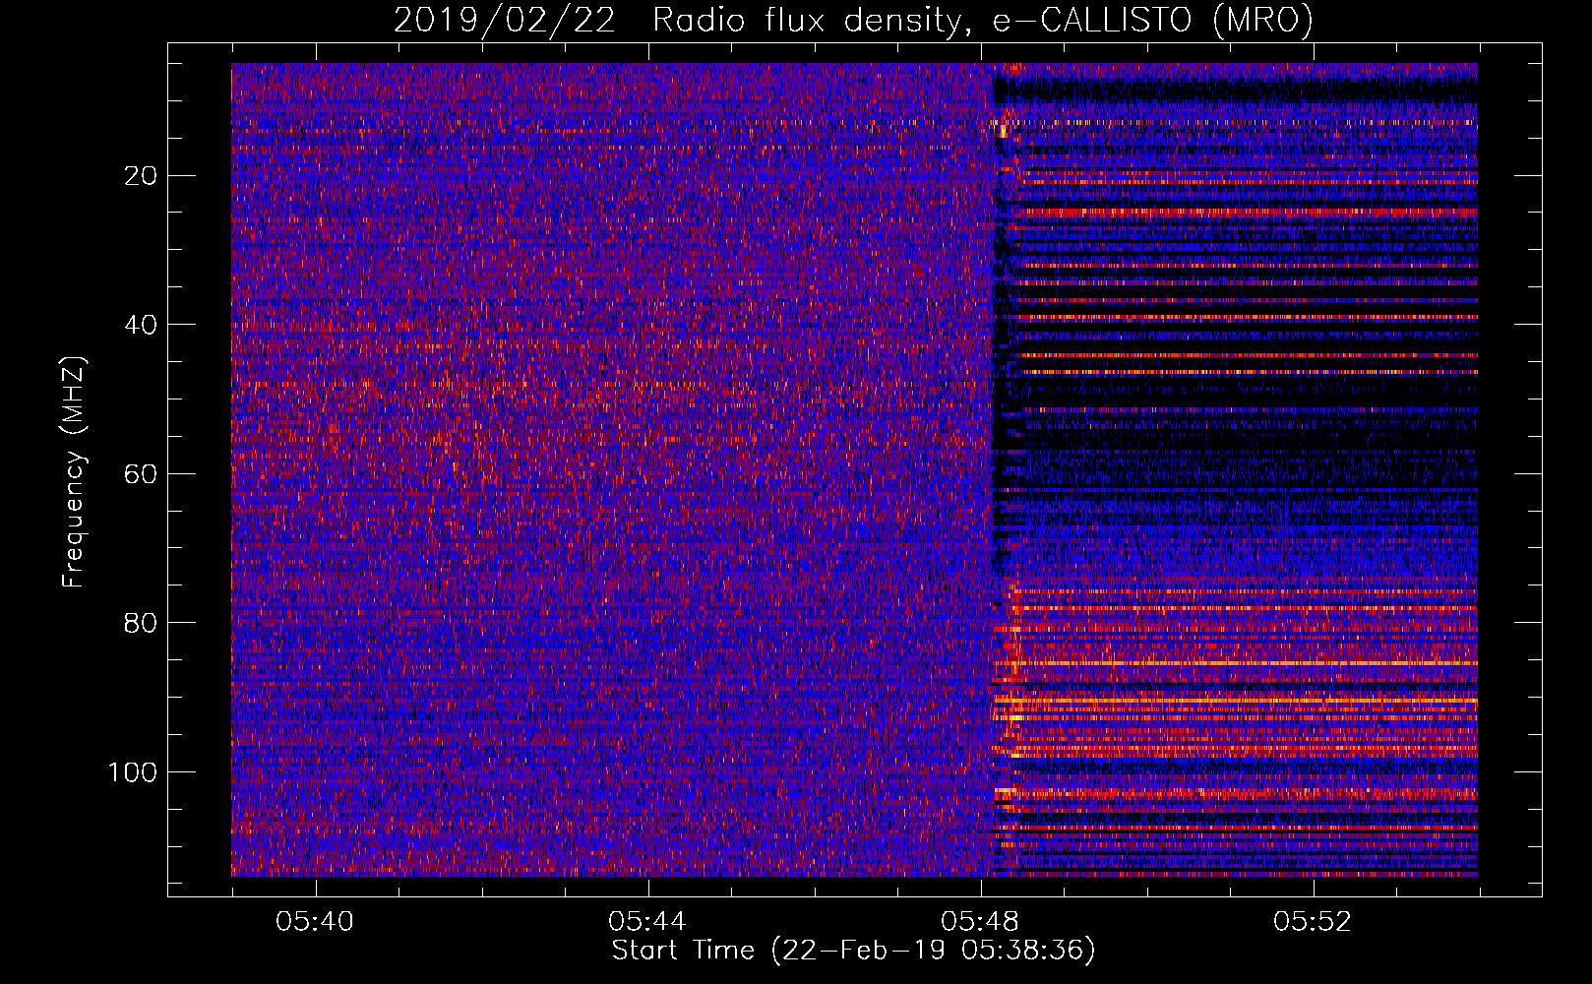Click the 20 MHz frequency tick label

(x=142, y=176)
